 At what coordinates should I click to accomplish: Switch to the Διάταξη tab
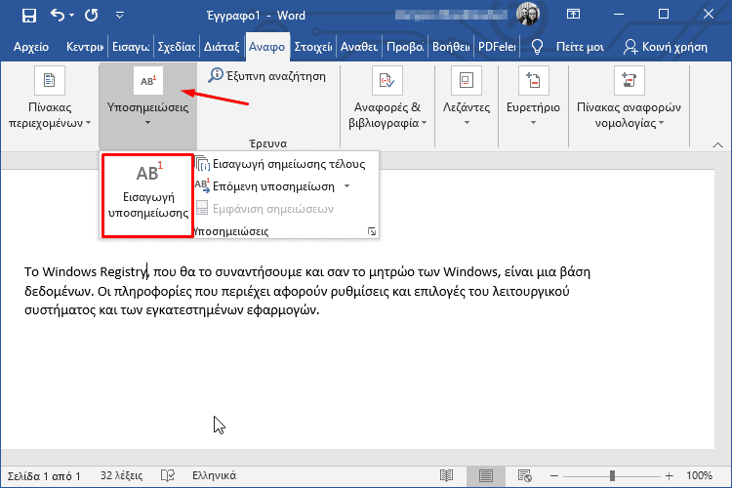coord(222,47)
